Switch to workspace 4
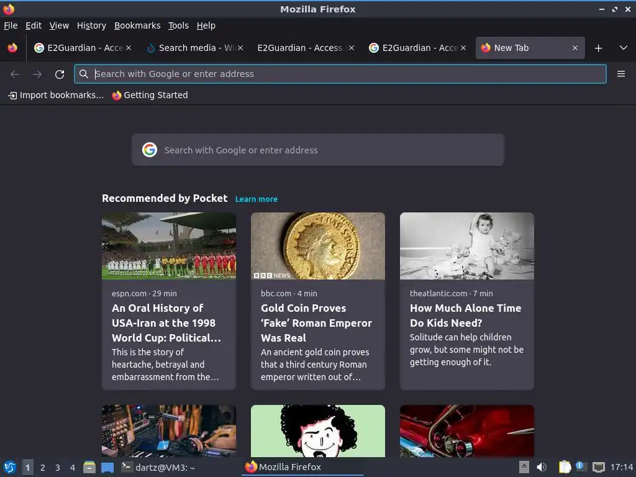This screenshot has width=636, height=477. [x=73, y=468]
